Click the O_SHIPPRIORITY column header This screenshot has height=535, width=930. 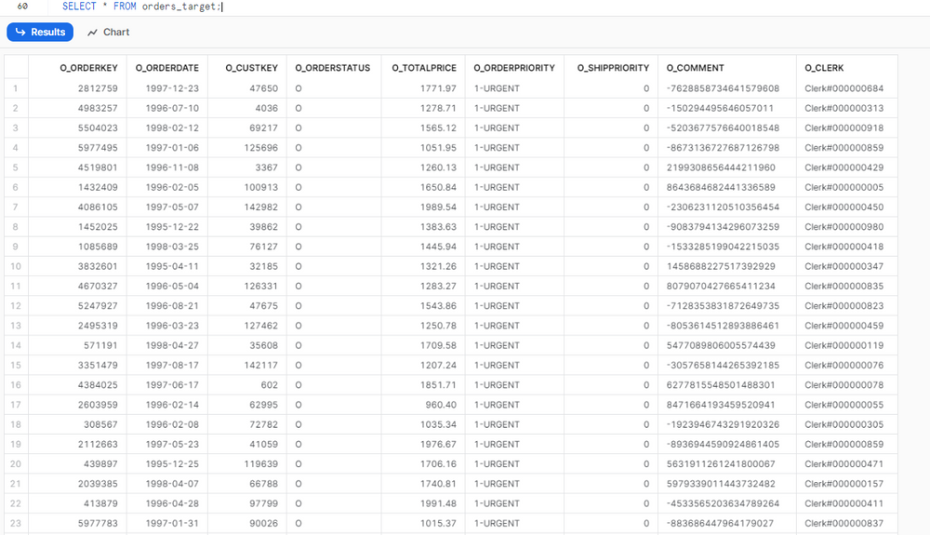[613, 68]
